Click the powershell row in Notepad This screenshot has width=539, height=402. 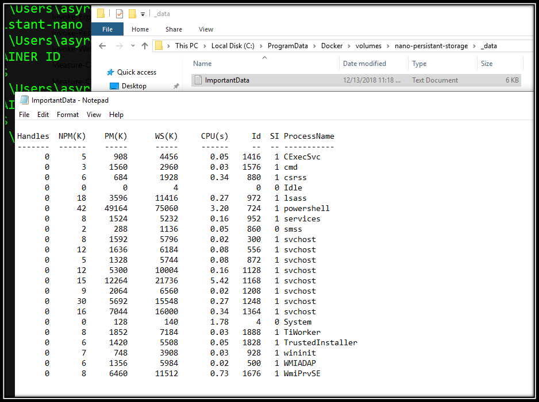tap(187, 208)
